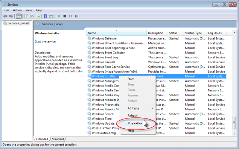Viewport: 239px width, 149px height.
Task: Go back using the toolbar Back arrow
Action: [x=5, y=16]
